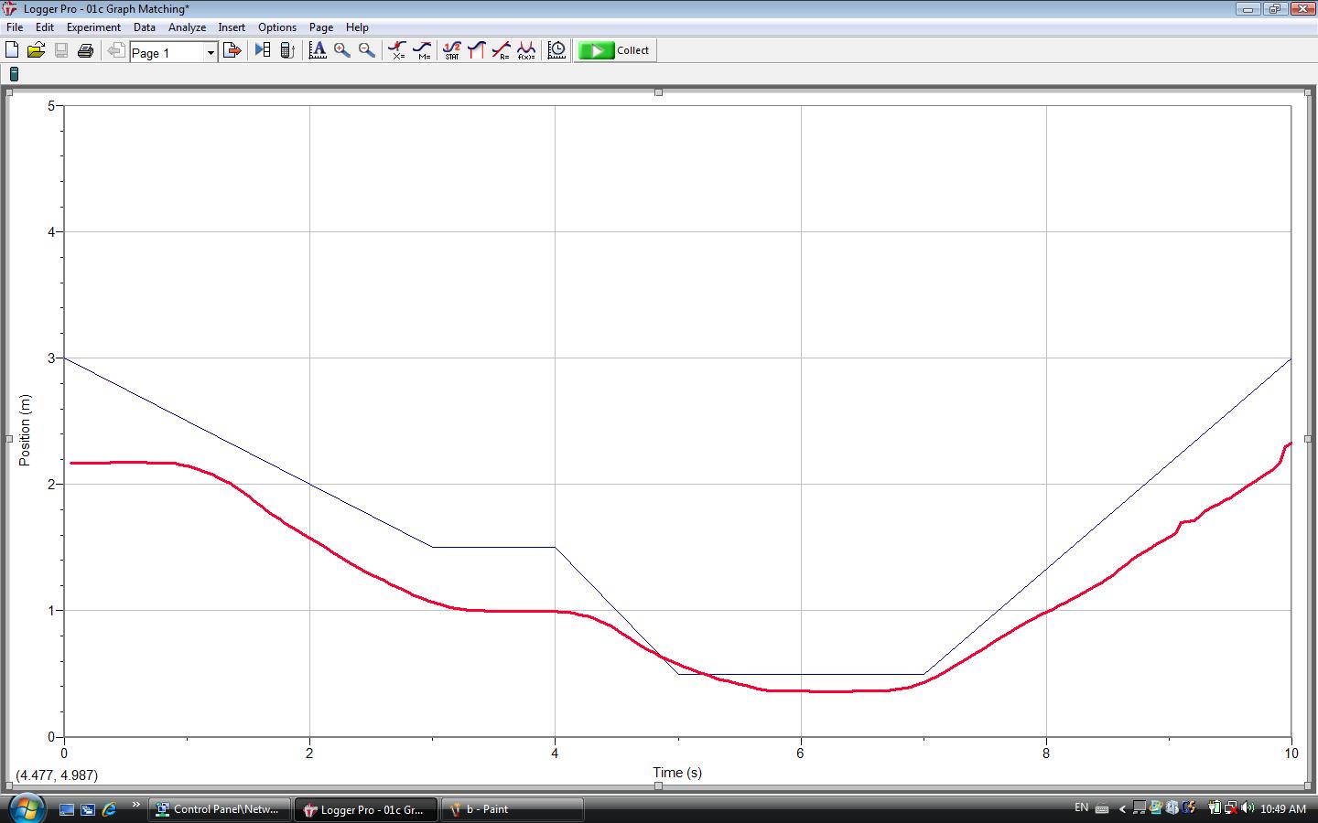Show Statistics for the graph
Viewport: 1318px width, 823px height.
452,50
